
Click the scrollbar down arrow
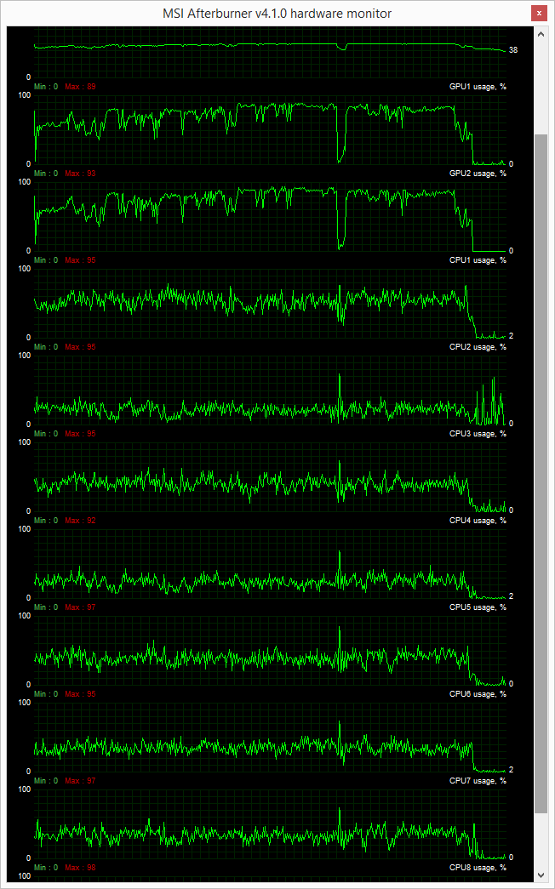541,874
